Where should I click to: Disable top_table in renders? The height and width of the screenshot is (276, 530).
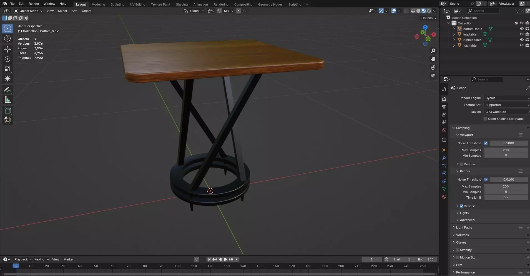[x=527, y=45]
